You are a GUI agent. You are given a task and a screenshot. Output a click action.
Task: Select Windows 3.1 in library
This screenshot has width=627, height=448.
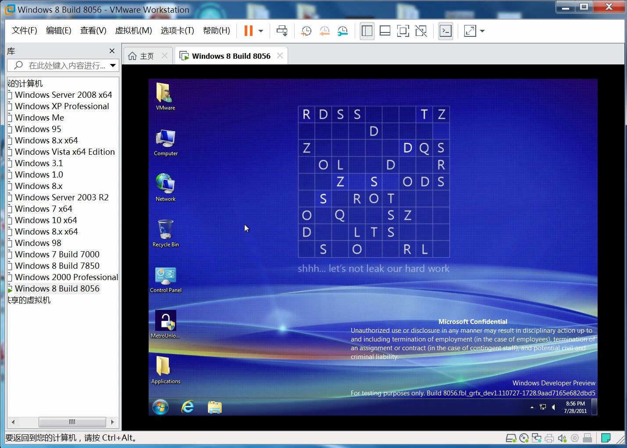[39, 163]
